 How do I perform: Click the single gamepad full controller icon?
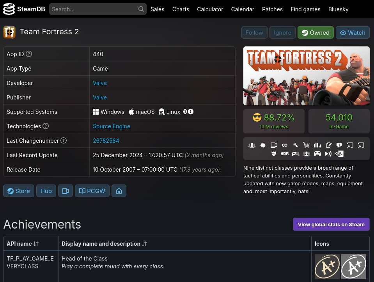[317, 154]
